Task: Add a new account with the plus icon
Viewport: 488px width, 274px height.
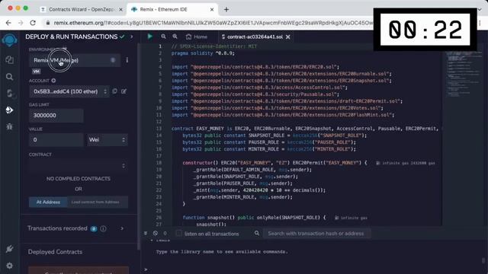Action: 53,81
